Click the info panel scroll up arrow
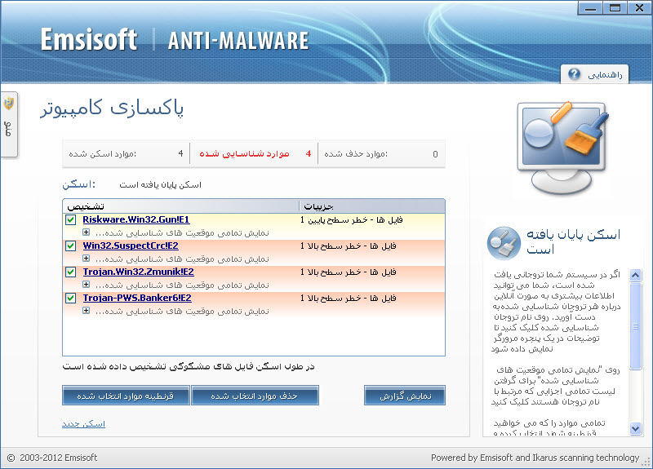The width and height of the screenshot is (653, 469). point(636,275)
